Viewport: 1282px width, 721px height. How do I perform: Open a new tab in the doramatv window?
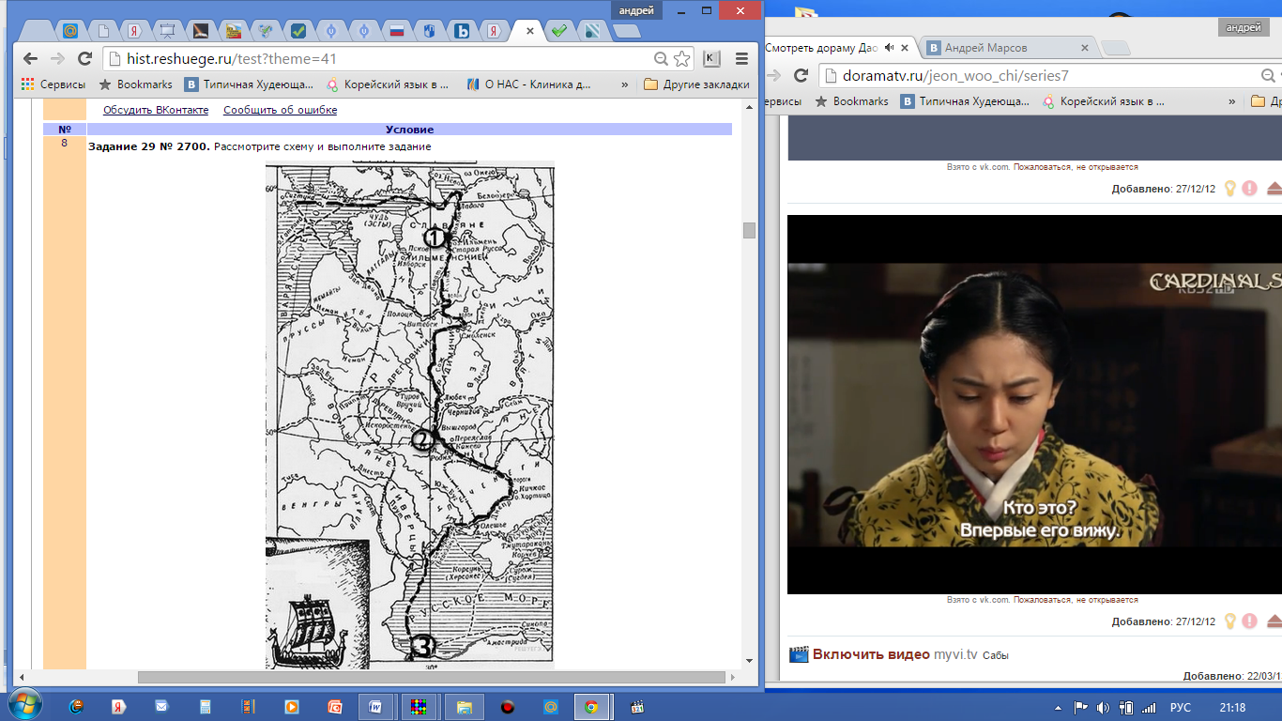tap(1114, 48)
